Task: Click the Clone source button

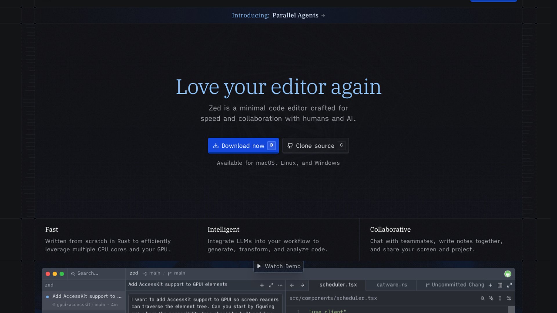Action: click(315, 145)
